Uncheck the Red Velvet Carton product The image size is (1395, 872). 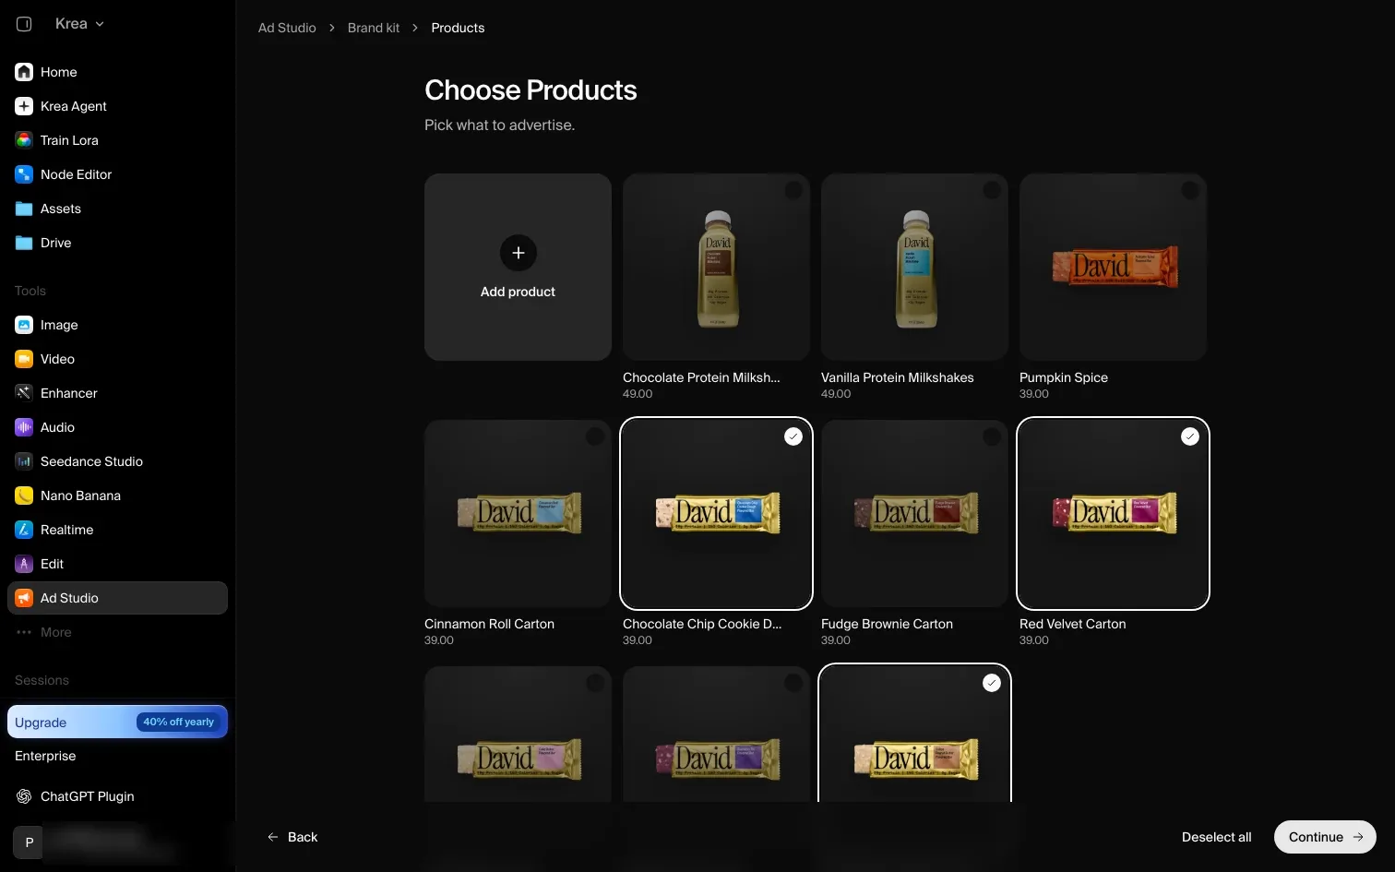tap(1190, 436)
